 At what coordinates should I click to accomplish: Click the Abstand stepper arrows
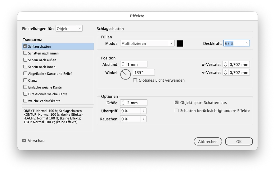click(x=123, y=64)
